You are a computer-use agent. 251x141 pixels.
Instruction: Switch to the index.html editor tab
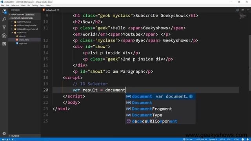[x=51, y=10]
